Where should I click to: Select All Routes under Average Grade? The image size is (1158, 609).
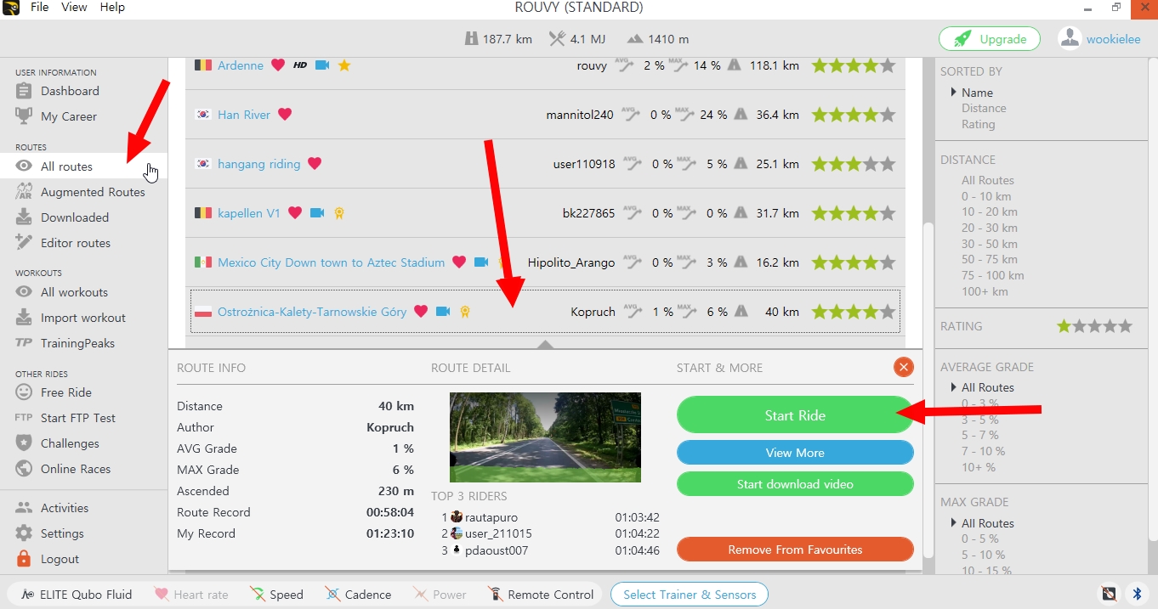[x=987, y=387]
